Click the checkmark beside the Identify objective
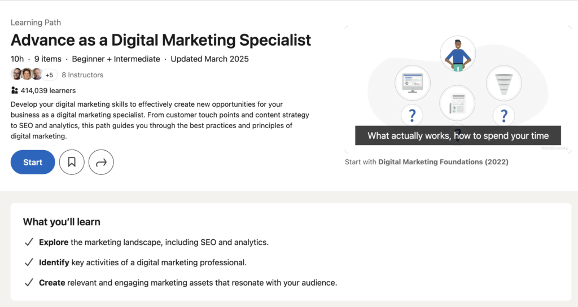 [x=29, y=262]
